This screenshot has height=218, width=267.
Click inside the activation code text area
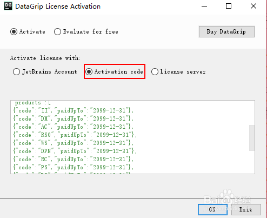click(132, 137)
